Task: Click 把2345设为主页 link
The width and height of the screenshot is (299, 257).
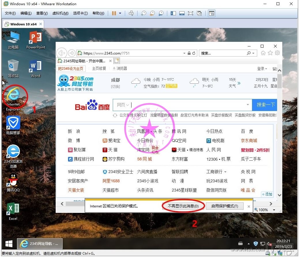Action: coord(71,69)
